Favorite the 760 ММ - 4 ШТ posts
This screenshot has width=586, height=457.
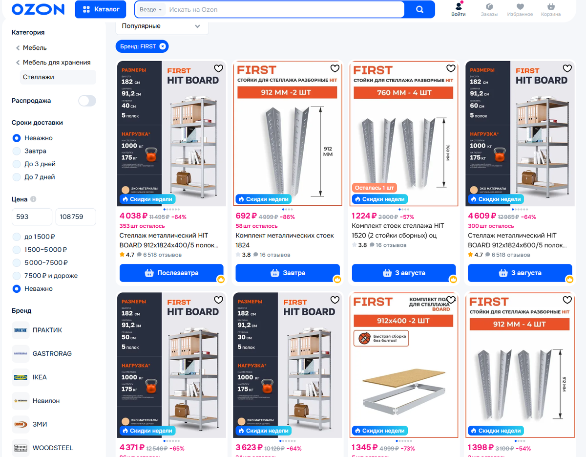tap(451, 68)
